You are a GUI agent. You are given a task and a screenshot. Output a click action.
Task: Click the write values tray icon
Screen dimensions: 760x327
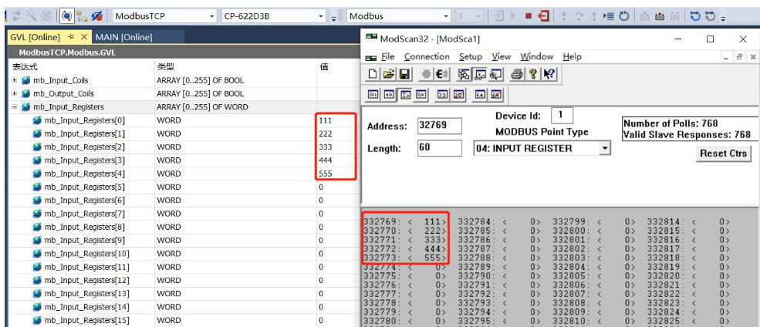tap(659, 16)
